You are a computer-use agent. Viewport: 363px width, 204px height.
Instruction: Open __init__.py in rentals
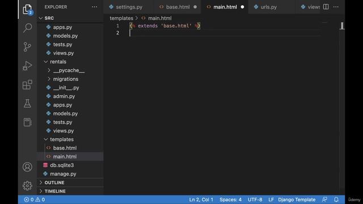point(70,88)
